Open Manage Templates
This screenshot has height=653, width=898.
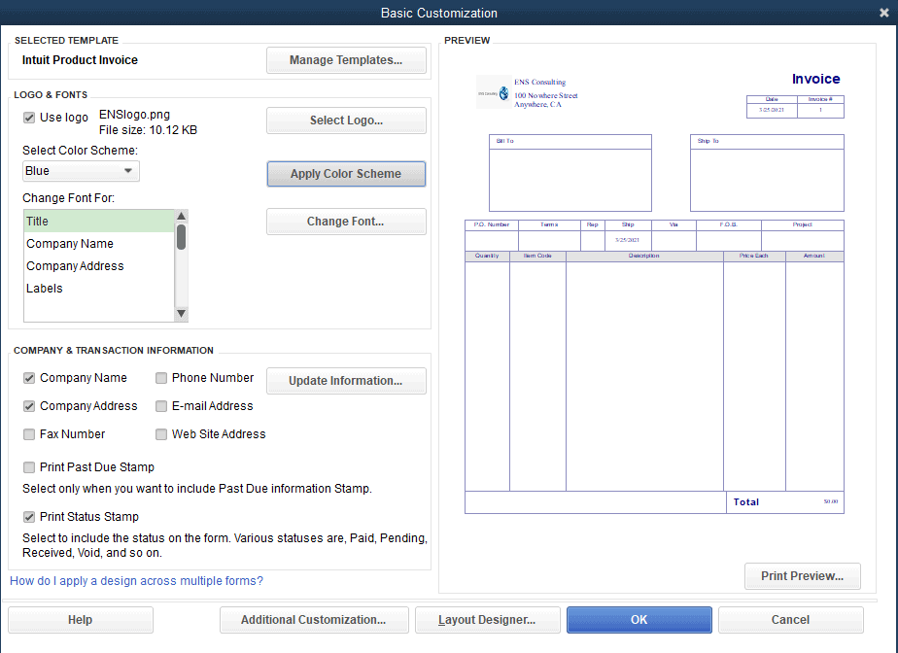(x=346, y=60)
